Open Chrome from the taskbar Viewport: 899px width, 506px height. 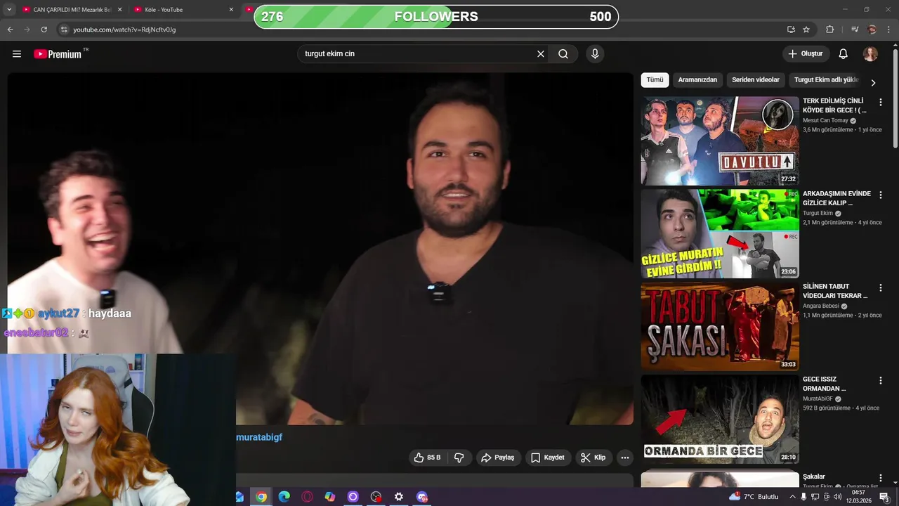point(261,497)
